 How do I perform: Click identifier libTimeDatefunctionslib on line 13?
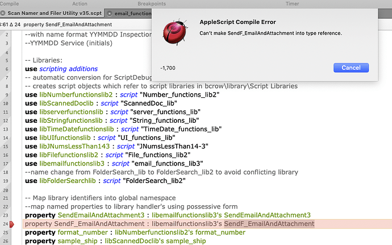[77, 129]
